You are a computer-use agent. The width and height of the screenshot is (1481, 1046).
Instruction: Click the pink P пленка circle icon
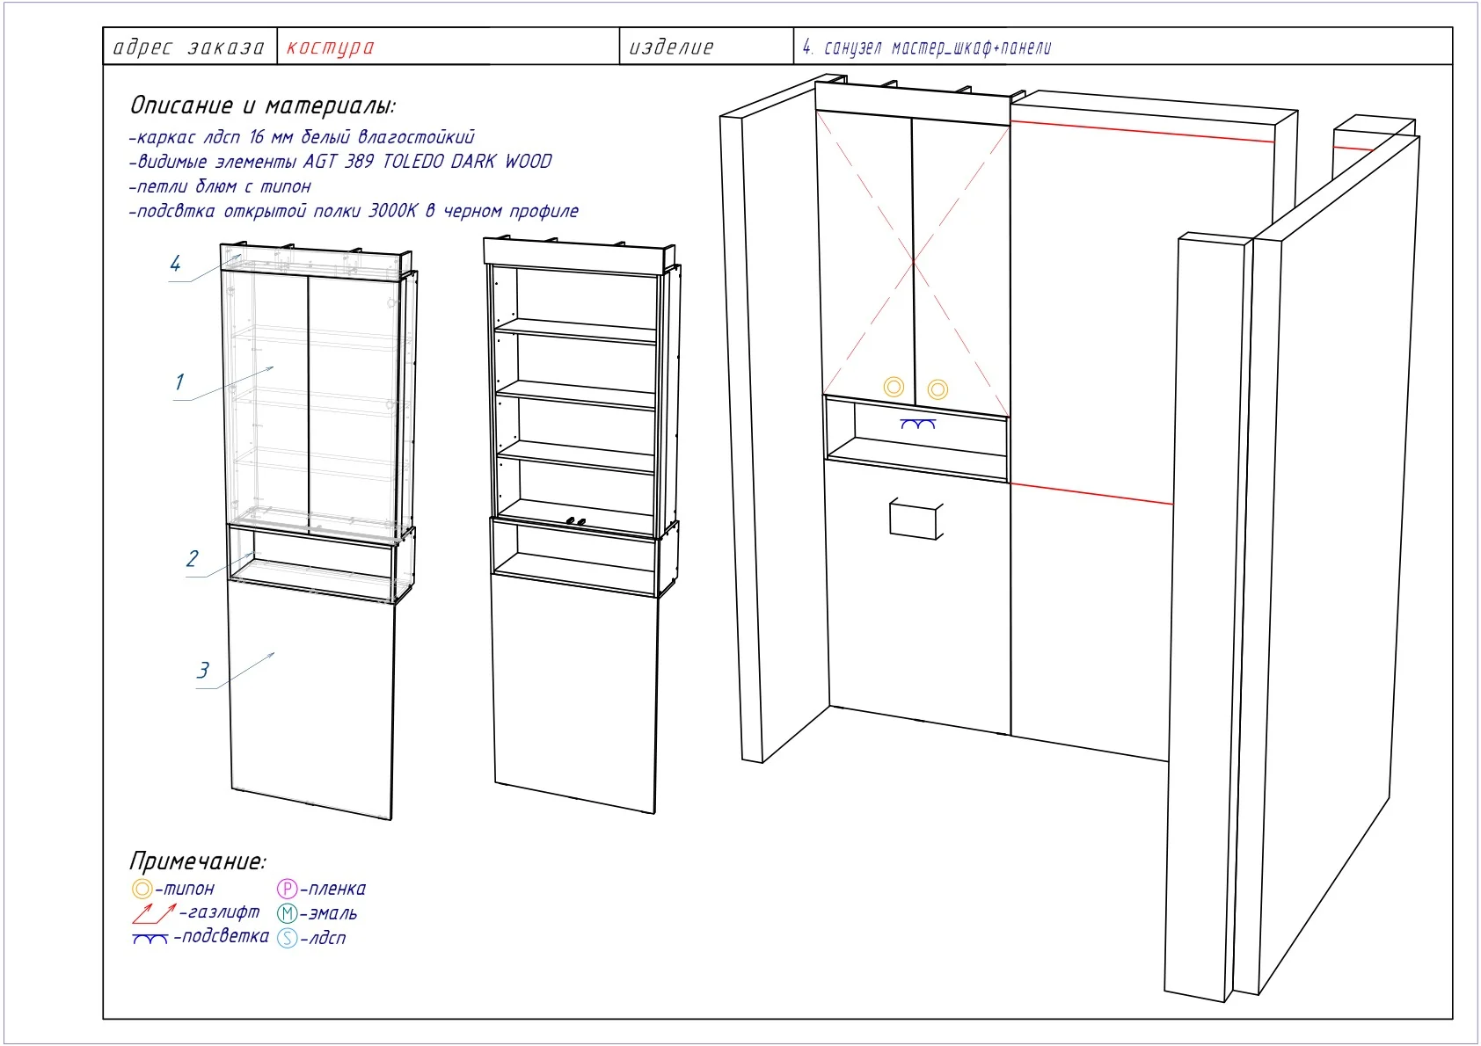coord(288,889)
